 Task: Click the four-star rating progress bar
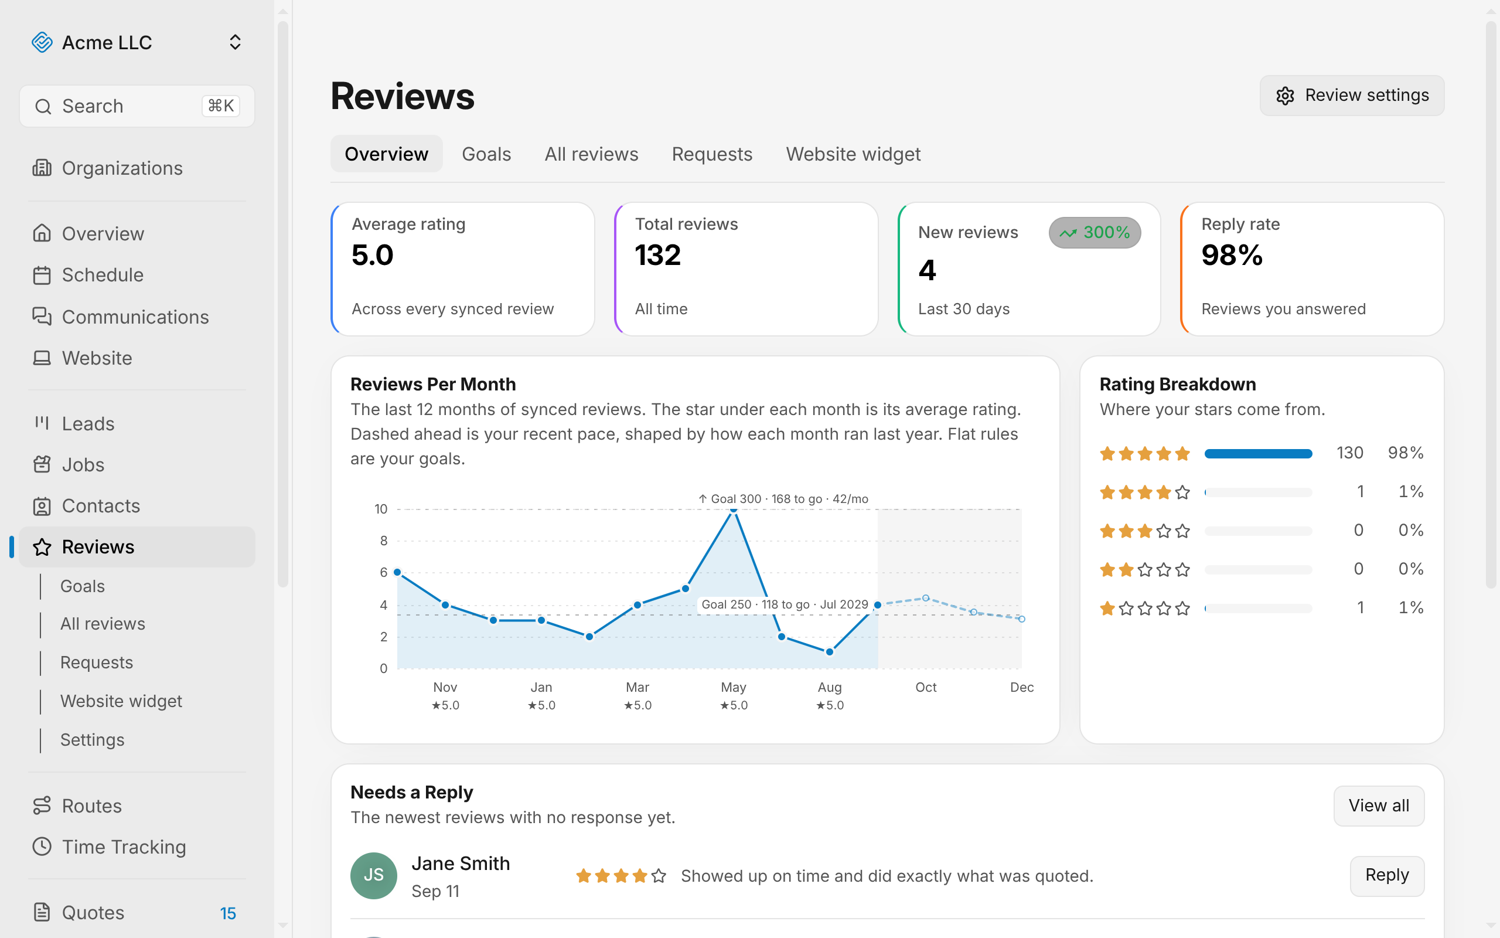coord(1258,492)
